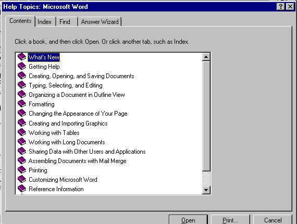Click the book icon beside Getting Help

click(22, 66)
